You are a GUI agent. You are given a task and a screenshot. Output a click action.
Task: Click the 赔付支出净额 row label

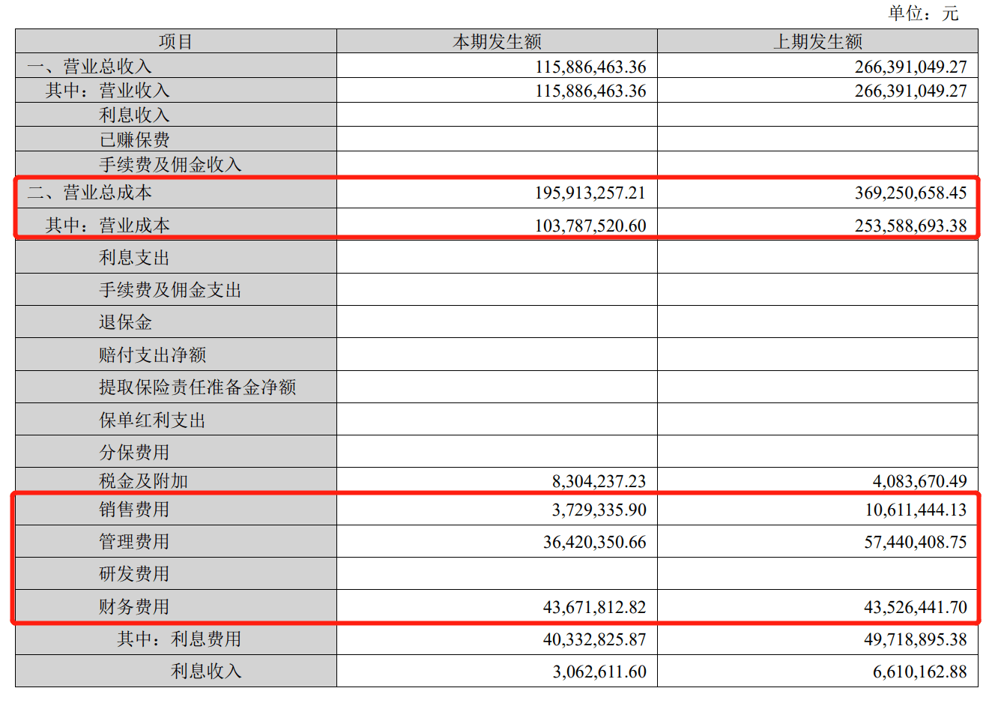(152, 355)
